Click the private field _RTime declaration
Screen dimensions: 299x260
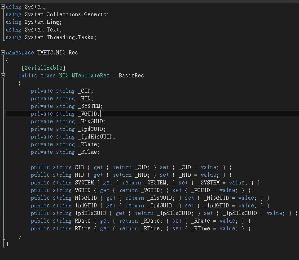pos(65,152)
